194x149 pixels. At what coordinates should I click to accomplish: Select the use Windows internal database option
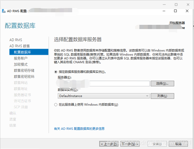(x=56, y=105)
